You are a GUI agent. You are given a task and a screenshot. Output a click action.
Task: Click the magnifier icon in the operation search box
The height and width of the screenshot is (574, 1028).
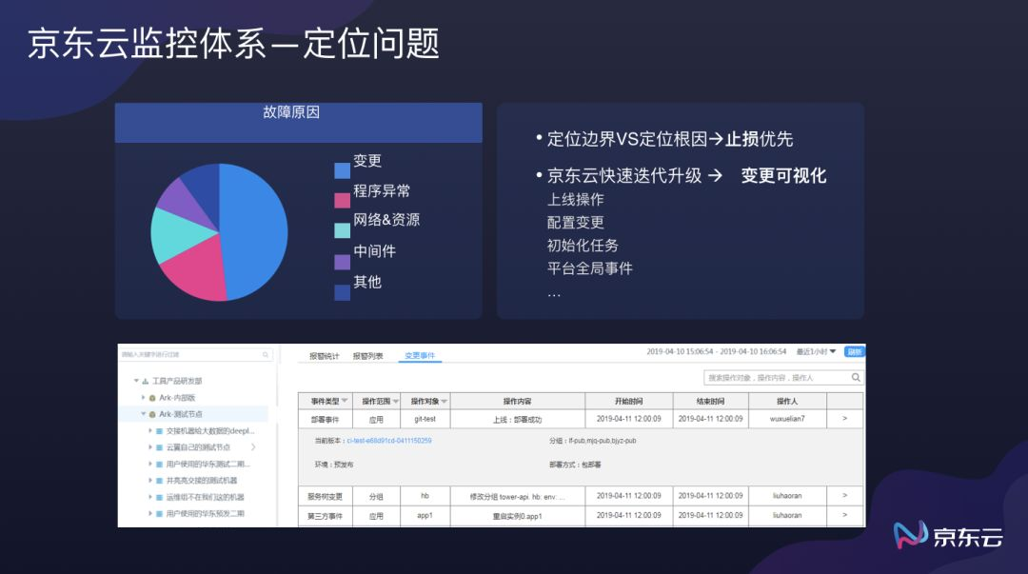856,377
